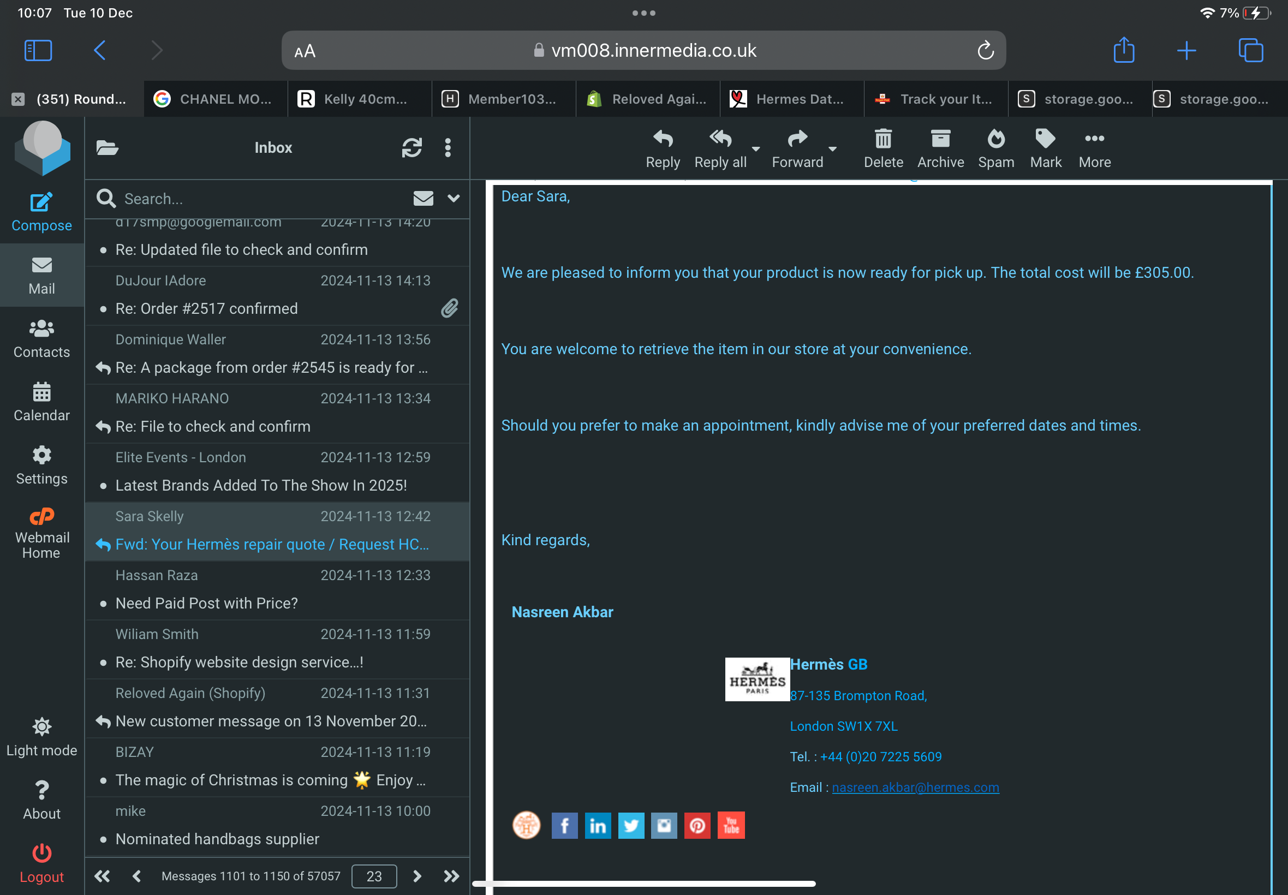1288x895 pixels.
Task: Click the nasreen.akbar@hermes.com email link
Action: coord(915,787)
